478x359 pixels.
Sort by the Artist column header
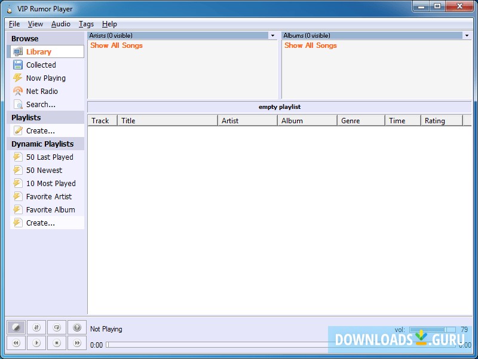(247, 121)
